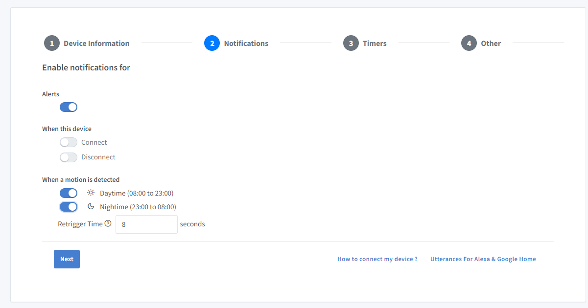Enable the Disconnect notification toggle
588x308 pixels.
pos(69,157)
